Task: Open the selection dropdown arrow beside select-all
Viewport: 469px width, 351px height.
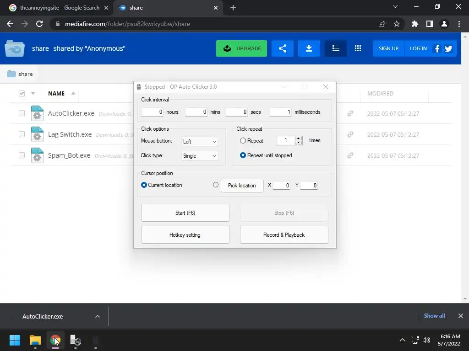Action: tap(33, 93)
